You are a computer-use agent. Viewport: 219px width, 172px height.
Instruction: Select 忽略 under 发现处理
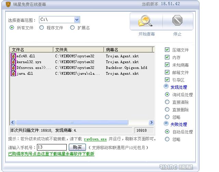coord(167,117)
